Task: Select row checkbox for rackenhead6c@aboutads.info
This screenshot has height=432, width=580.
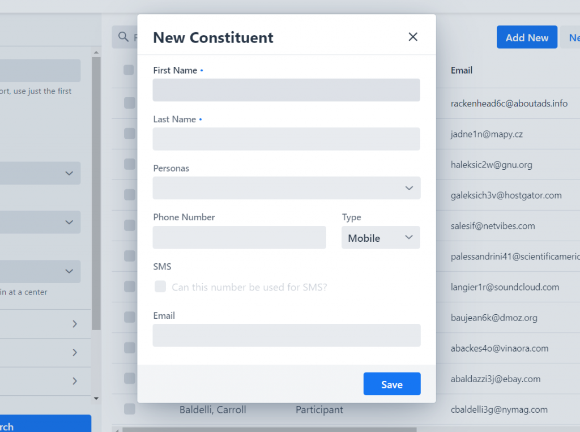Action: [130, 103]
